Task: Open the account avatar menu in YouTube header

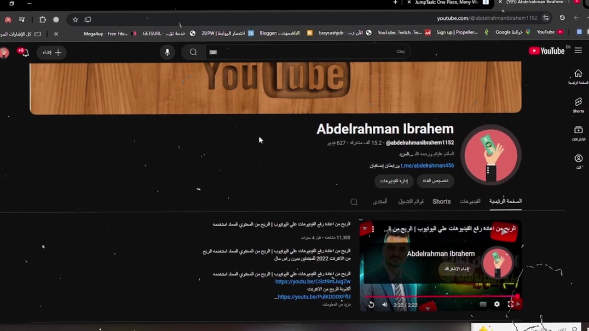Action: click(x=5, y=52)
